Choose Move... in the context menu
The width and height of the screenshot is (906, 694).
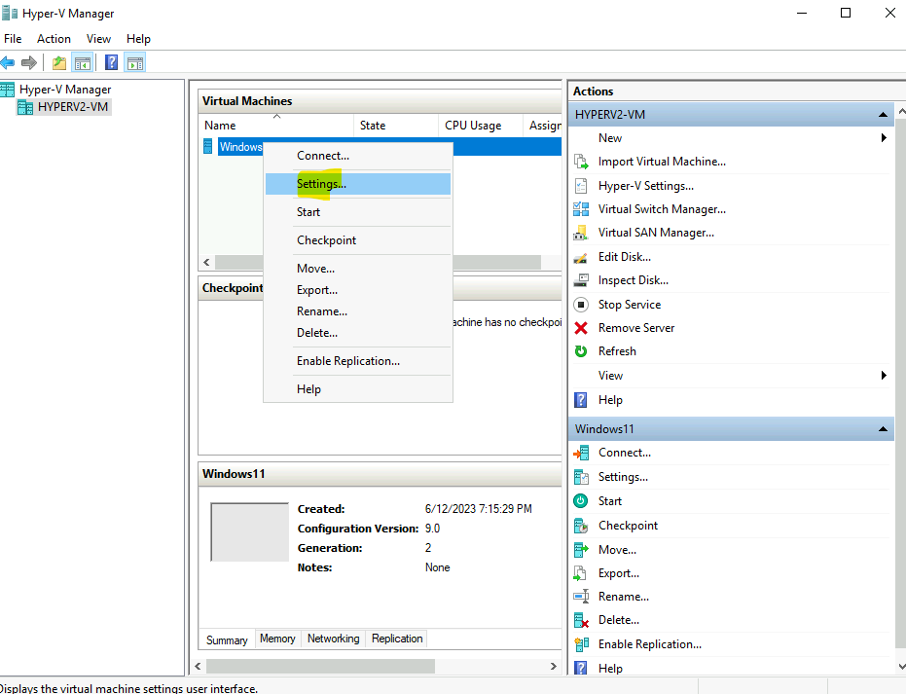click(x=358, y=269)
